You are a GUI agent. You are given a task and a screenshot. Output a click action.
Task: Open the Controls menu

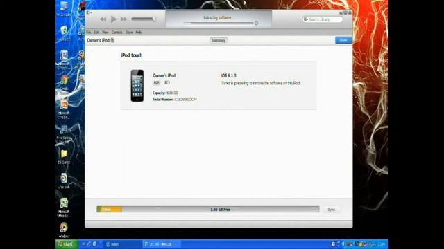pos(117,33)
